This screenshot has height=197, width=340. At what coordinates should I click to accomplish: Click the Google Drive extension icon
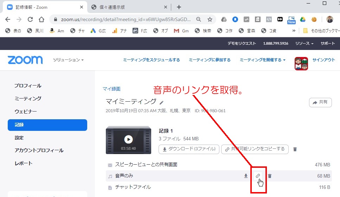click(x=303, y=20)
